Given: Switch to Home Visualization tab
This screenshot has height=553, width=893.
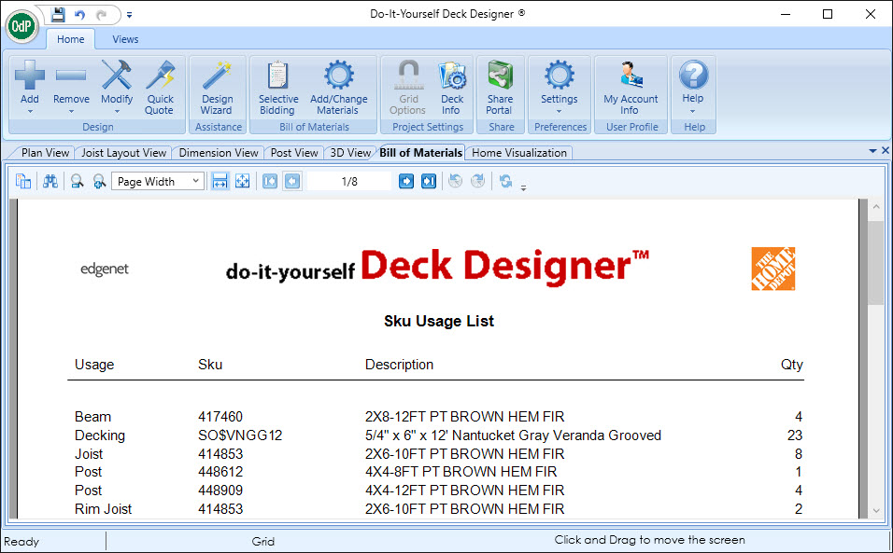Looking at the screenshot, I should pyautogui.click(x=519, y=153).
